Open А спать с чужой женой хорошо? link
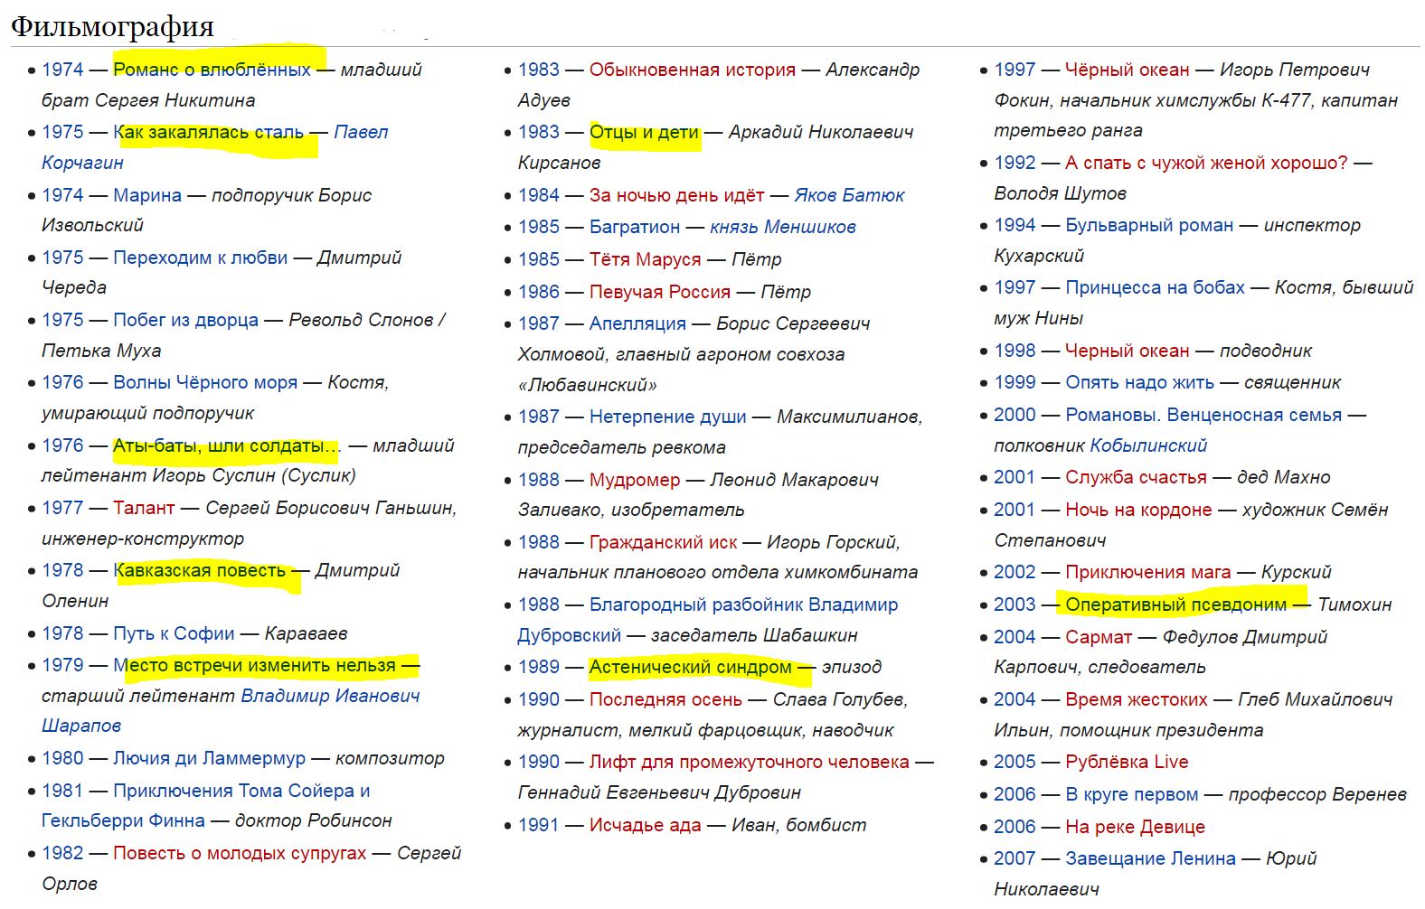The height and width of the screenshot is (909, 1425). [1206, 163]
